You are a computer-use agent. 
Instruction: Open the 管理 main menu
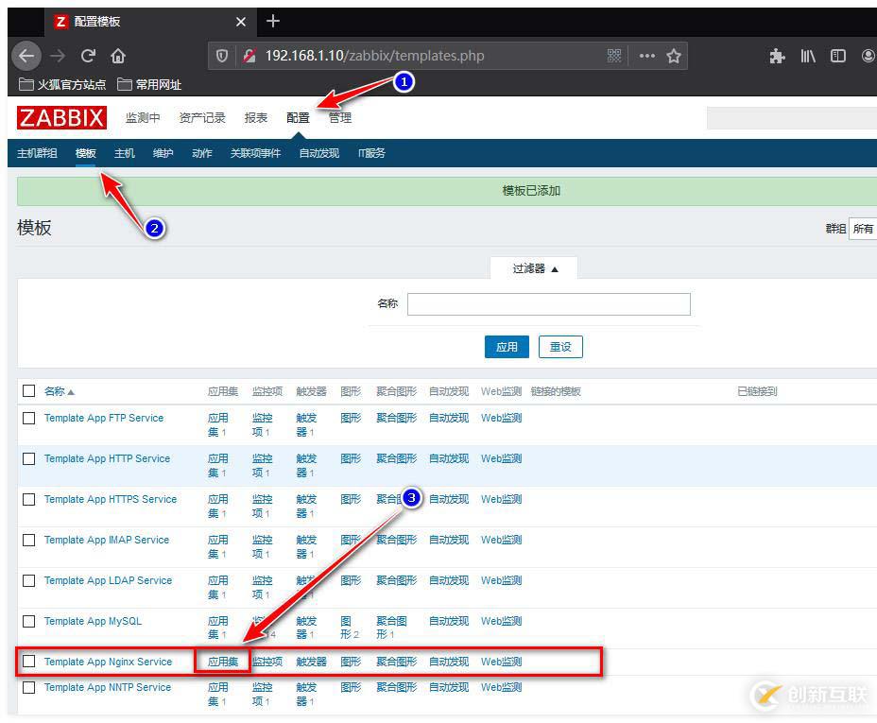click(x=340, y=117)
